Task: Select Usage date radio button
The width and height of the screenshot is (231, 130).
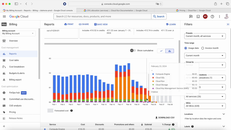Action: pos(186,48)
